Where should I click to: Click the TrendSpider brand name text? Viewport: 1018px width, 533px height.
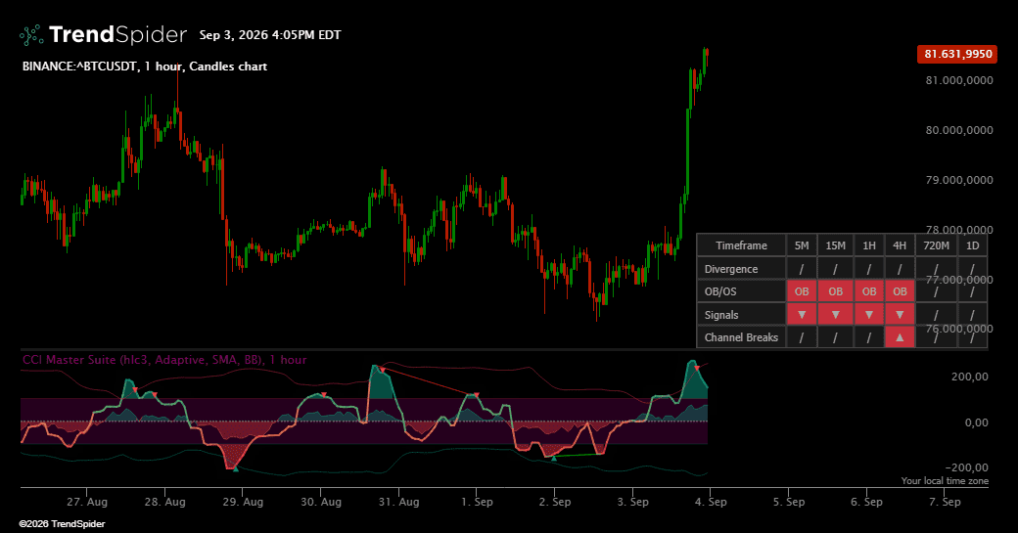[x=117, y=34]
